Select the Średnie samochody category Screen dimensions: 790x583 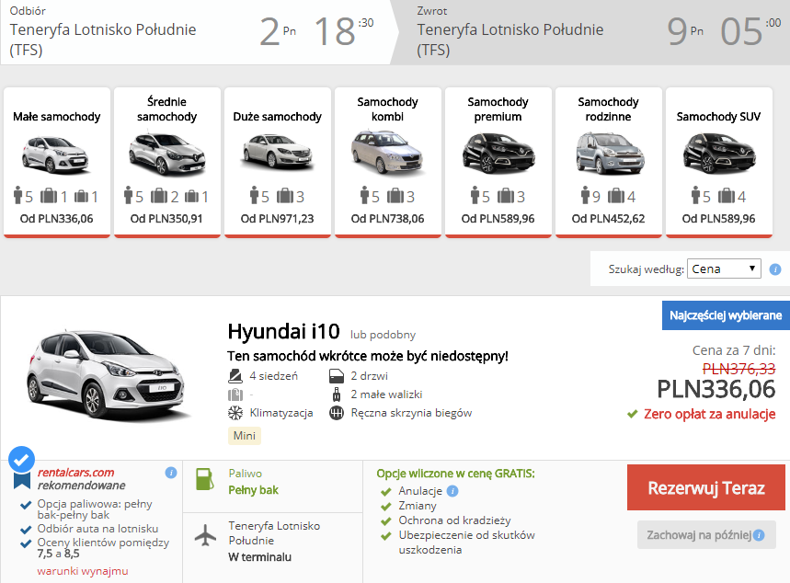(166, 162)
